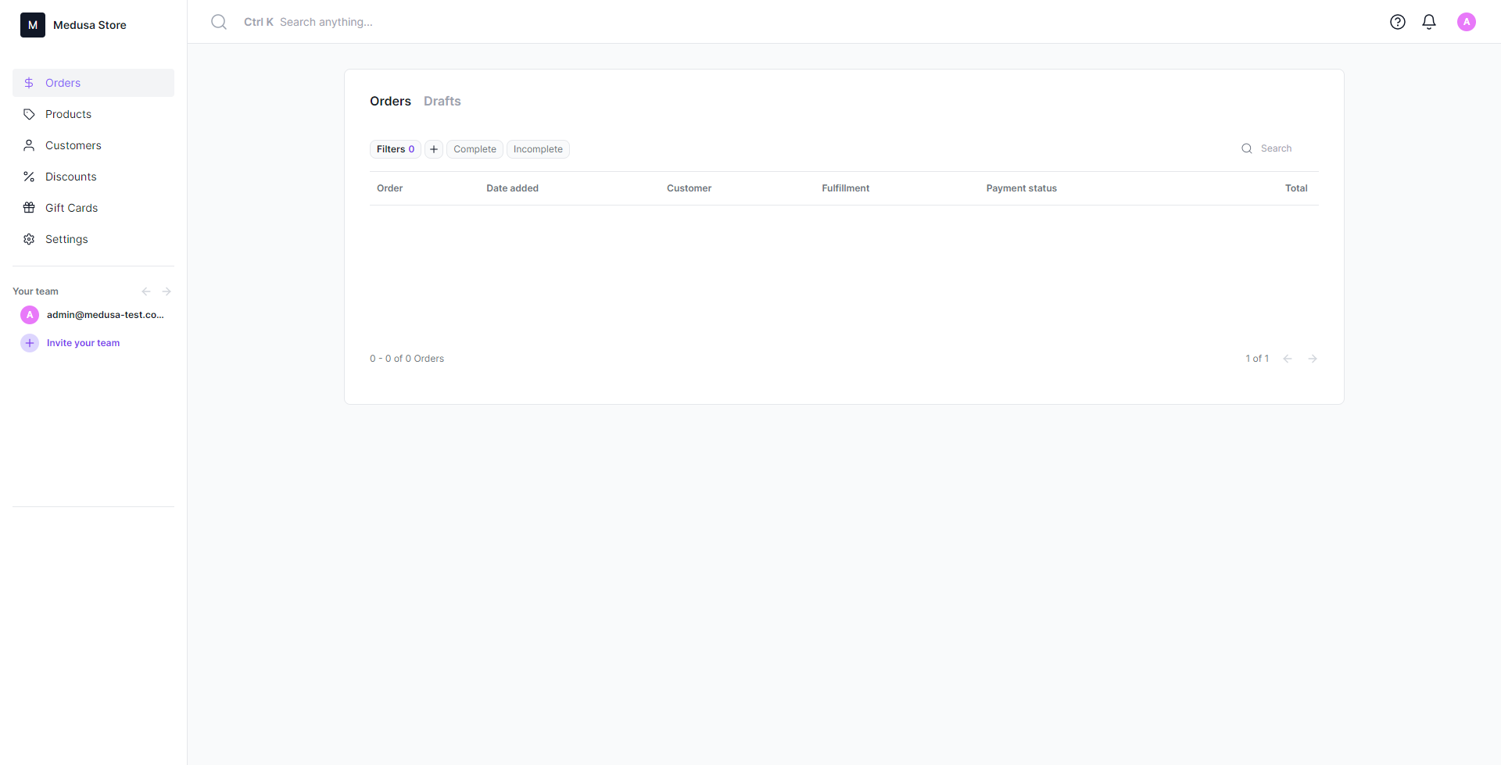Toggle the Complete orders filter
1501x765 pixels.
[x=474, y=148]
